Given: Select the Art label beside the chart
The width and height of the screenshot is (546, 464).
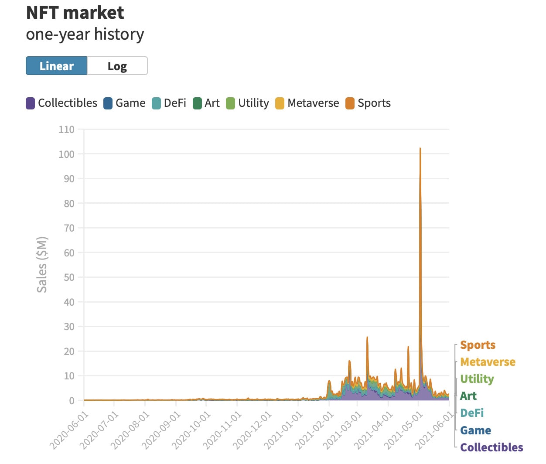Looking at the screenshot, I should coord(468,396).
